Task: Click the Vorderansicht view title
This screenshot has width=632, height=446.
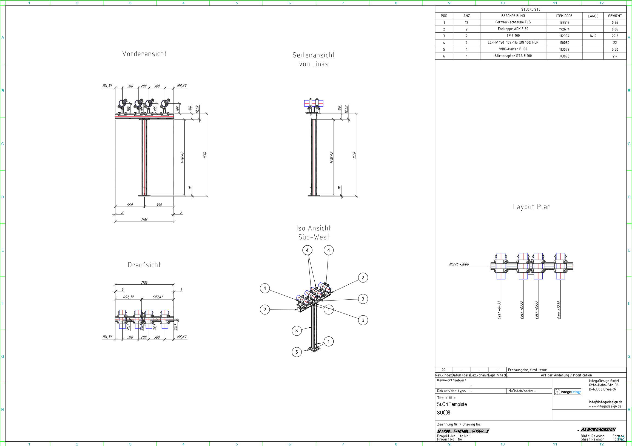Action: coord(144,54)
